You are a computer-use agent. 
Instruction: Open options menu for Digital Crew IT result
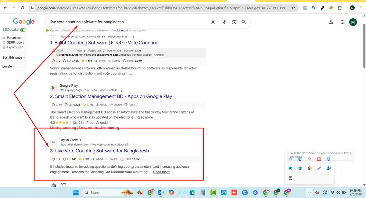134,145
